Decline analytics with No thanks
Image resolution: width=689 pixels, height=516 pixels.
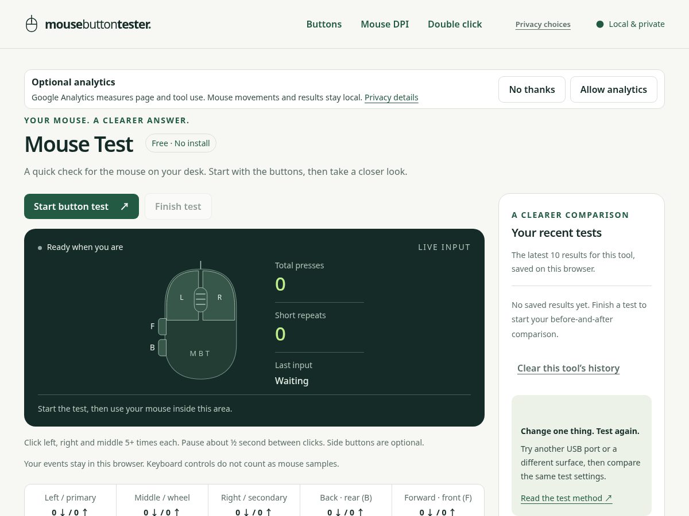point(532,89)
